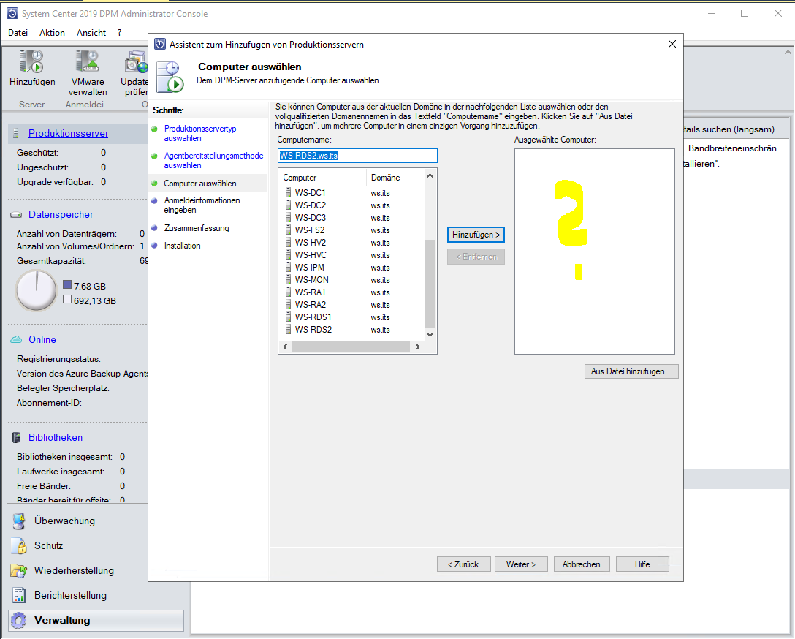
Task: Open the Online link
Action: click(x=42, y=339)
